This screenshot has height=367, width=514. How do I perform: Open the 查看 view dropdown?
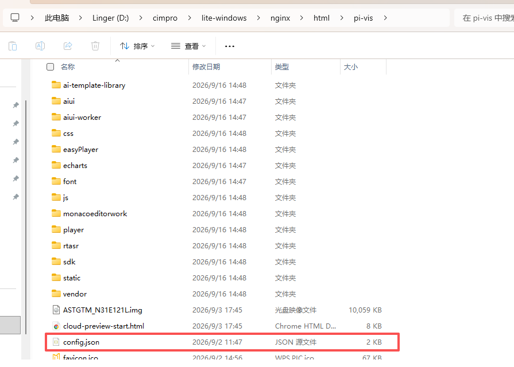(x=188, y=46)
